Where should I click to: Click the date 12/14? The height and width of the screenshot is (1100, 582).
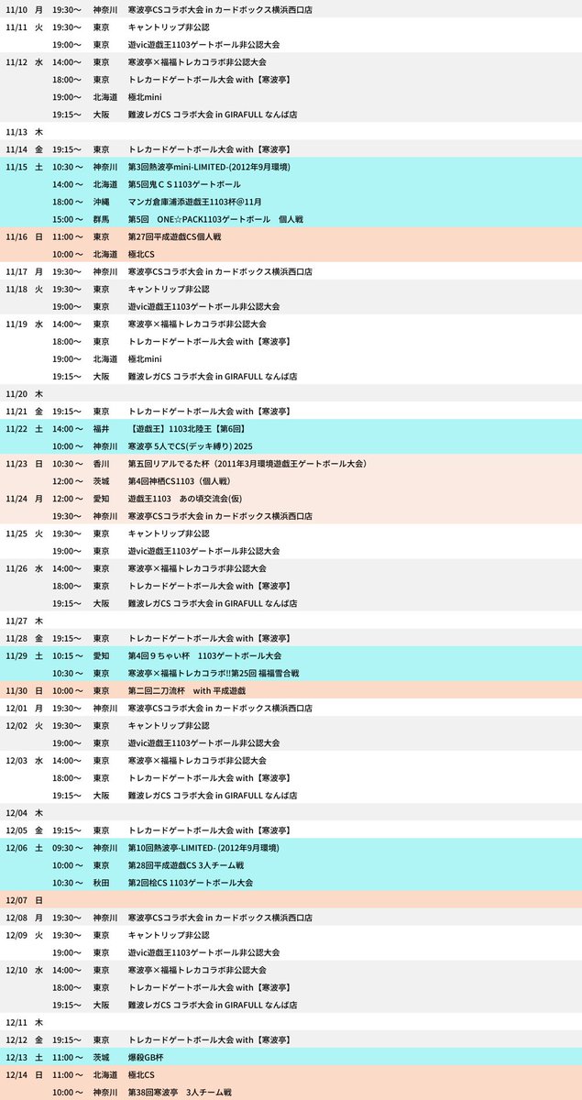tap(16, 1074)
